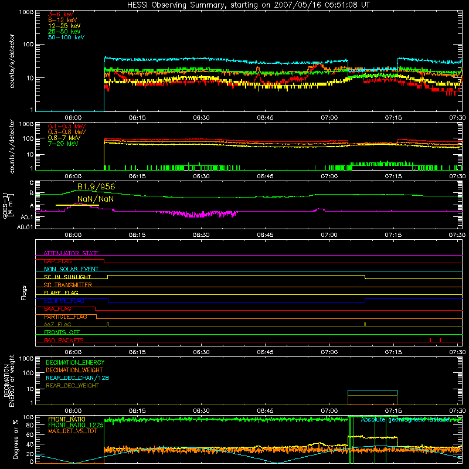
Task: Select the Absolute geomagnetic latitude label
Action: 406,420
